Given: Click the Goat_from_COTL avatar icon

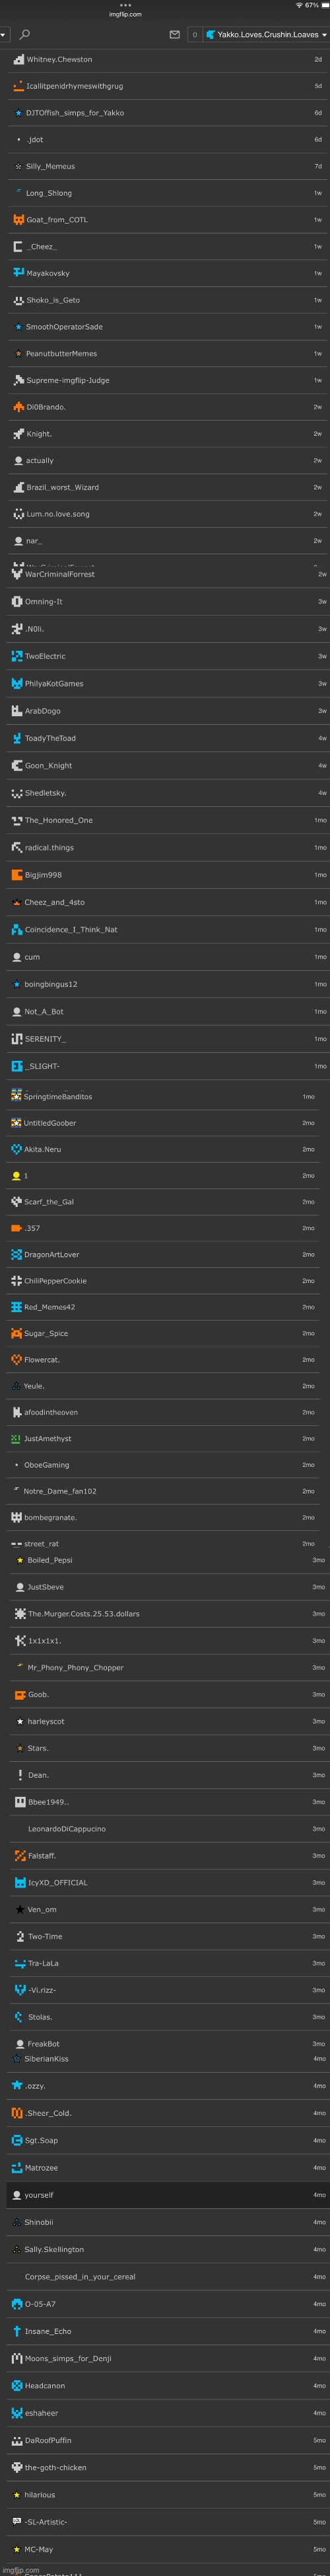Looking at the screenshot, I should (18, 220).
